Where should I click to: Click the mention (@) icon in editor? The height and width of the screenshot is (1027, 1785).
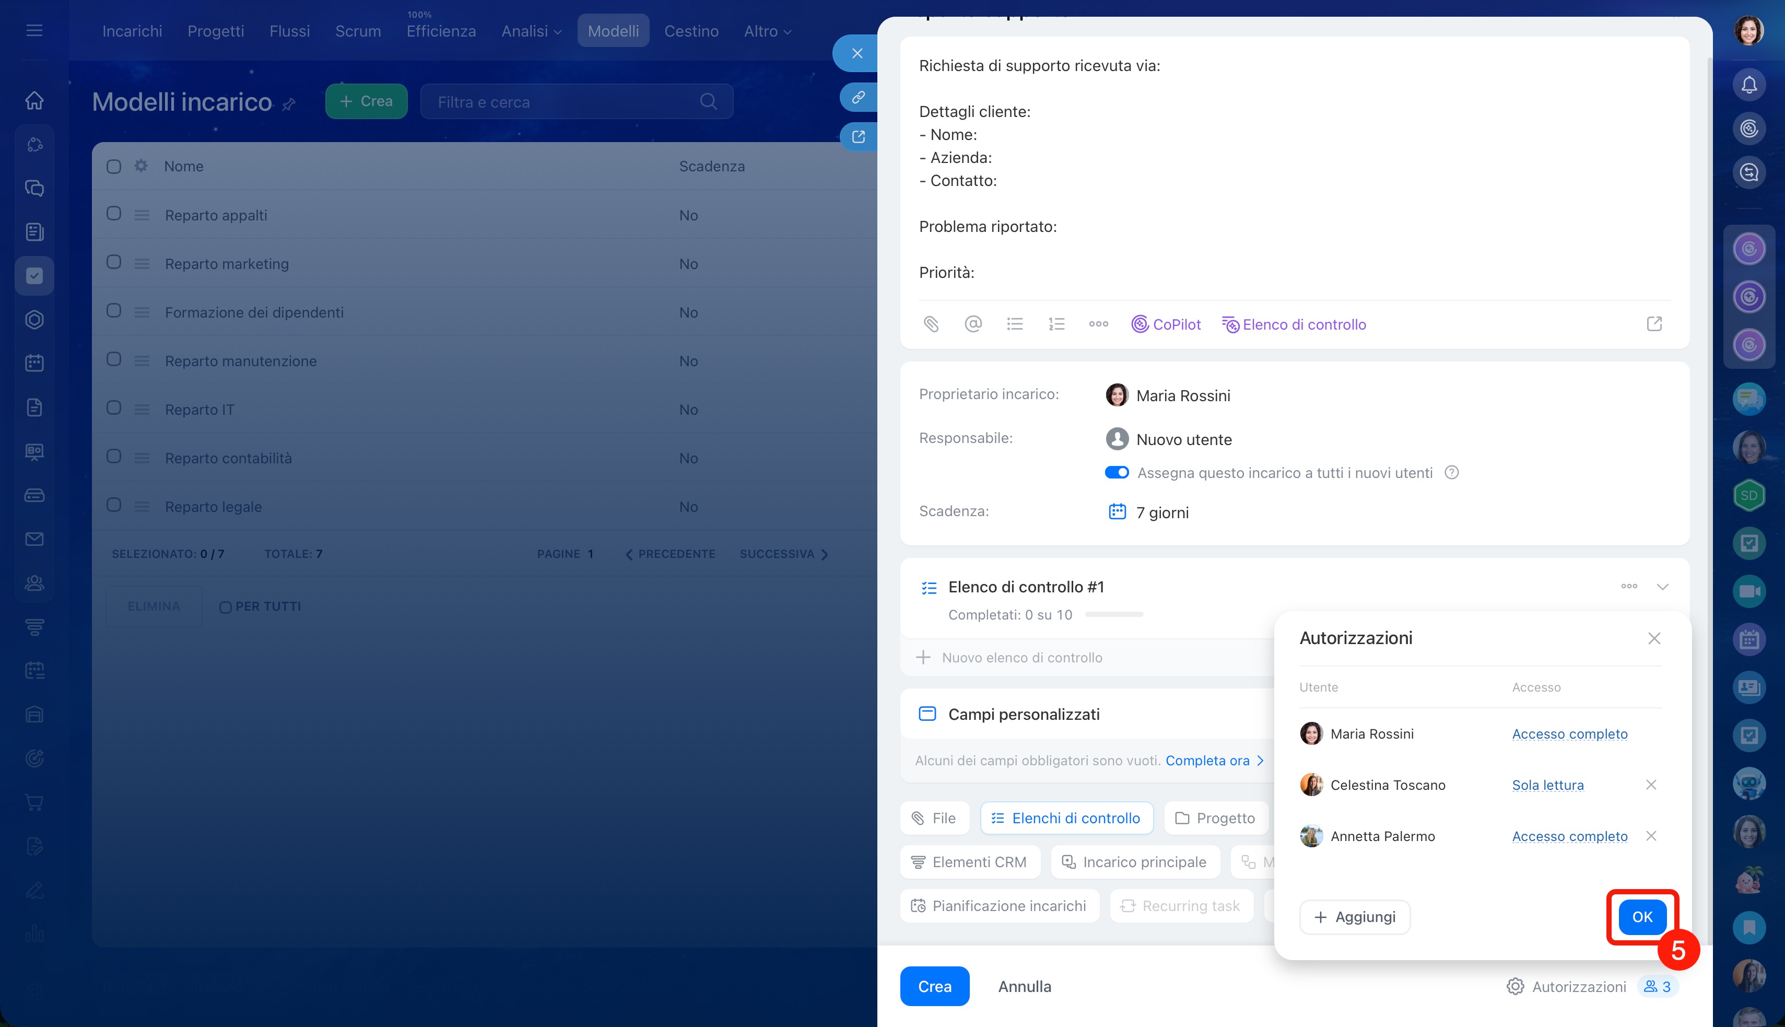coord(973,324)
